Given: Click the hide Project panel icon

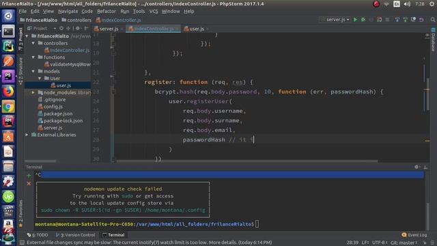Looking at the screenshot, I should tap(87, 28).
